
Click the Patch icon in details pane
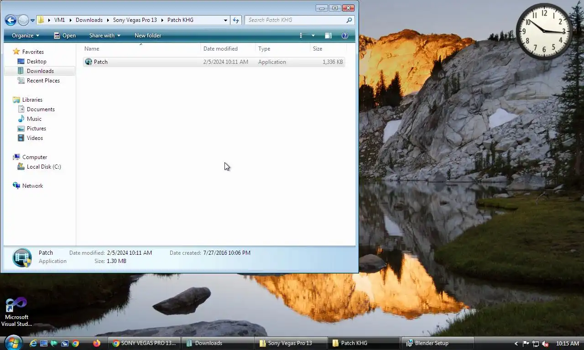tap(22, 257)
